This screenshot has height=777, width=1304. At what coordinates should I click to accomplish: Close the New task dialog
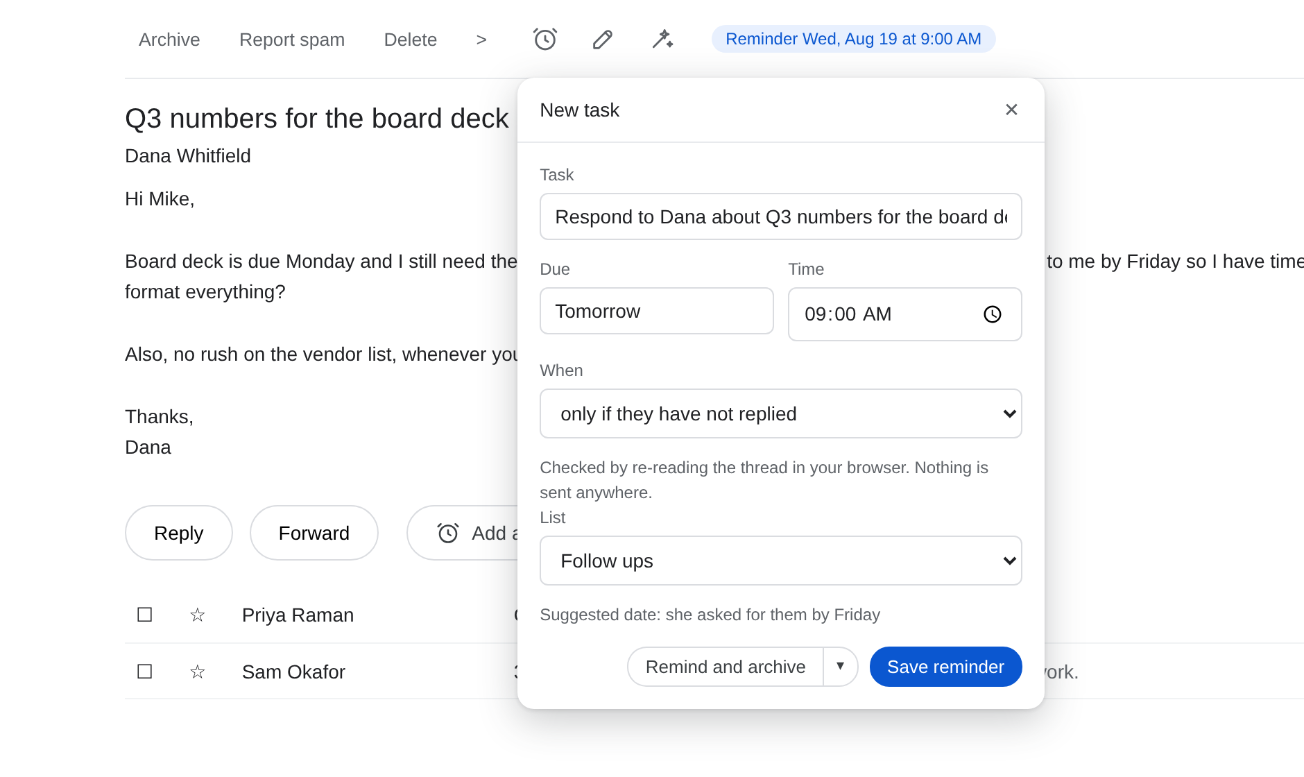tap(1011, 110)
